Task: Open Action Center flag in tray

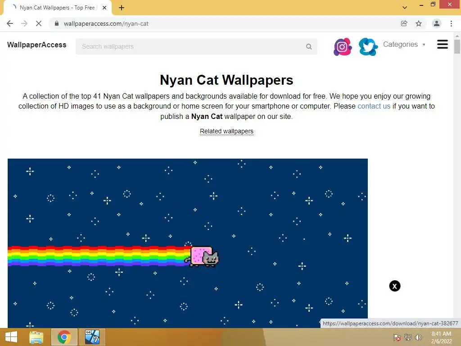Action: point(397,337)
